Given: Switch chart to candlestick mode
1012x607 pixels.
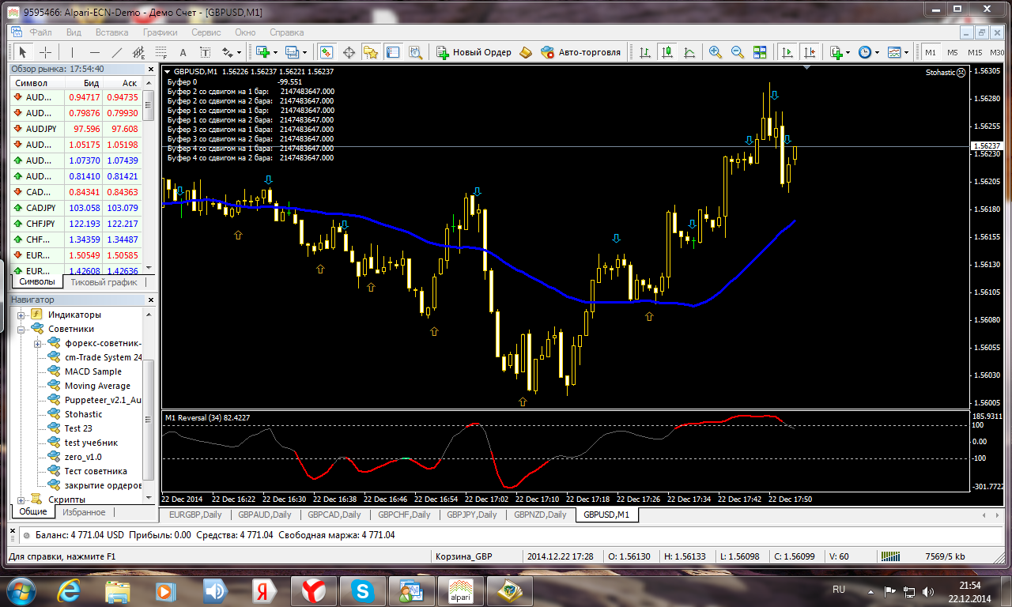Looking at the screenshot, I should 667,52.
